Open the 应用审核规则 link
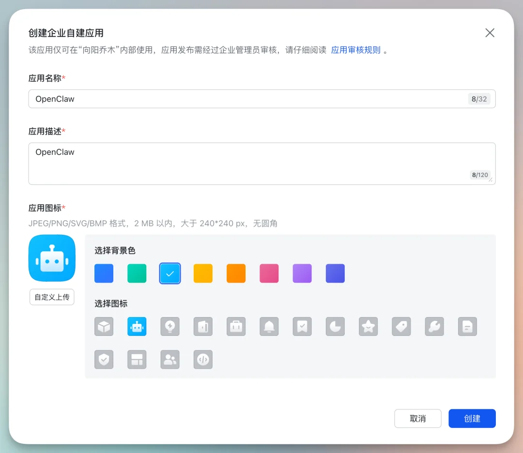Viewport: 523px width, 453px height. coord(356,50)
